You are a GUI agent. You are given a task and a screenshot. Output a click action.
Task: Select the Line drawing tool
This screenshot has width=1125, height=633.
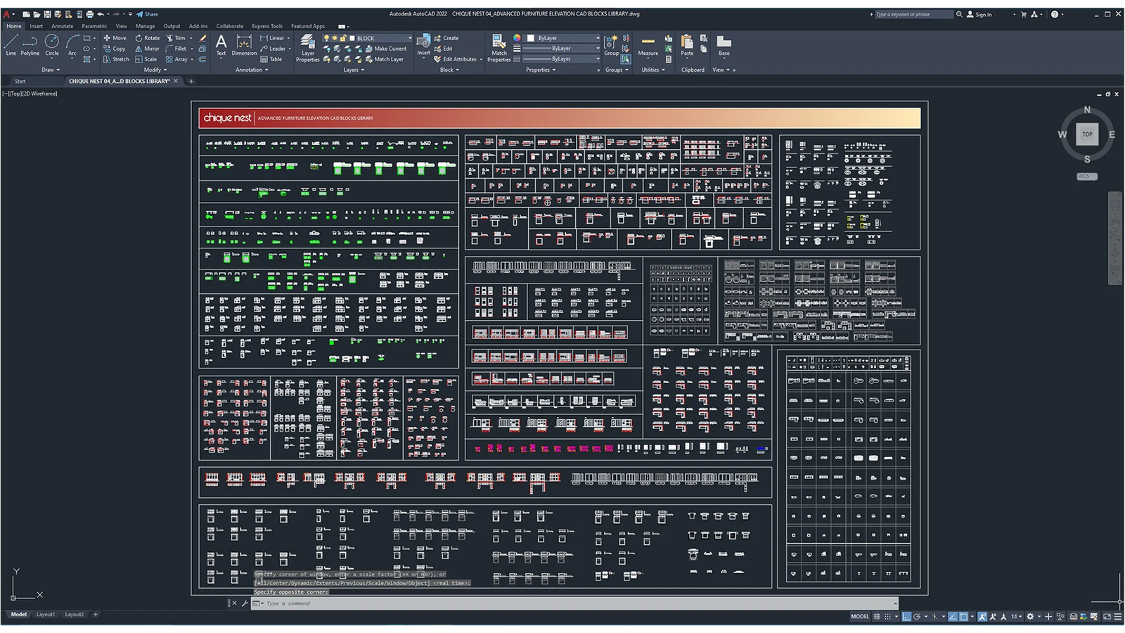(x=11, y=44)
